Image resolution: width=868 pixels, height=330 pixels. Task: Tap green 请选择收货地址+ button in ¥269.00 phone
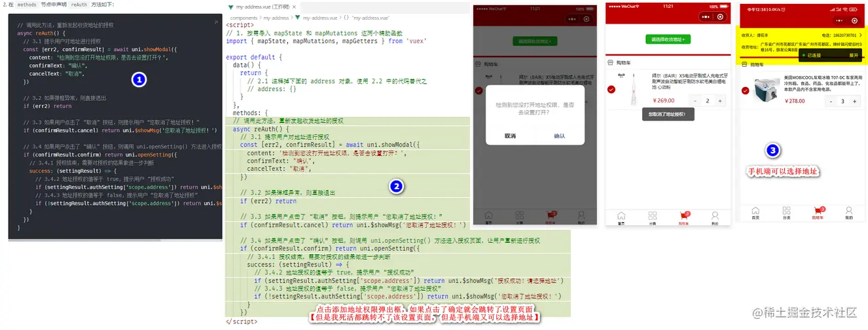click(668, 39)
